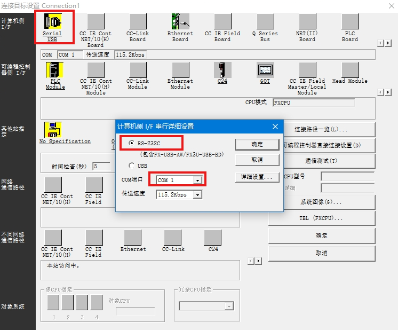This screenshot has height=330, width=398.
Task: Click 取消 in the serial settings dialog
Action: (257, 160)
